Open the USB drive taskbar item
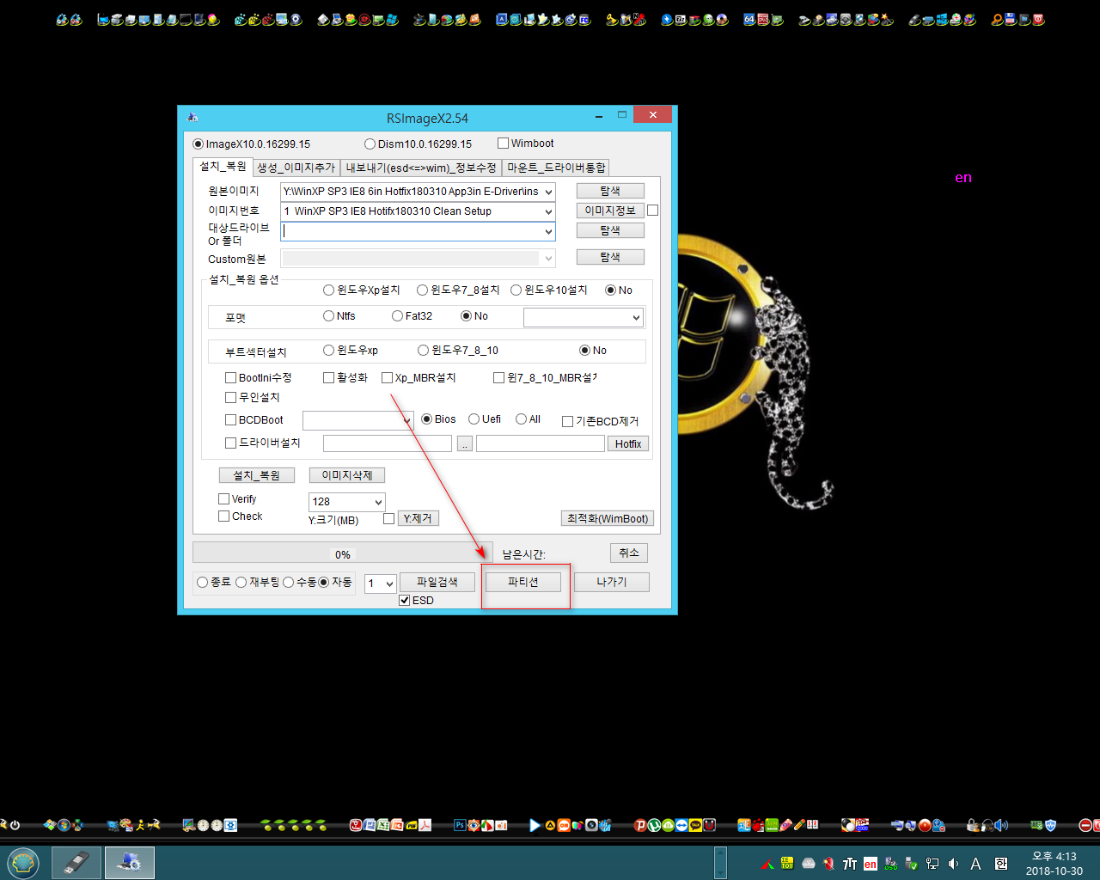The height and width of the screenshot is (880, 1100). coord(76,863)
